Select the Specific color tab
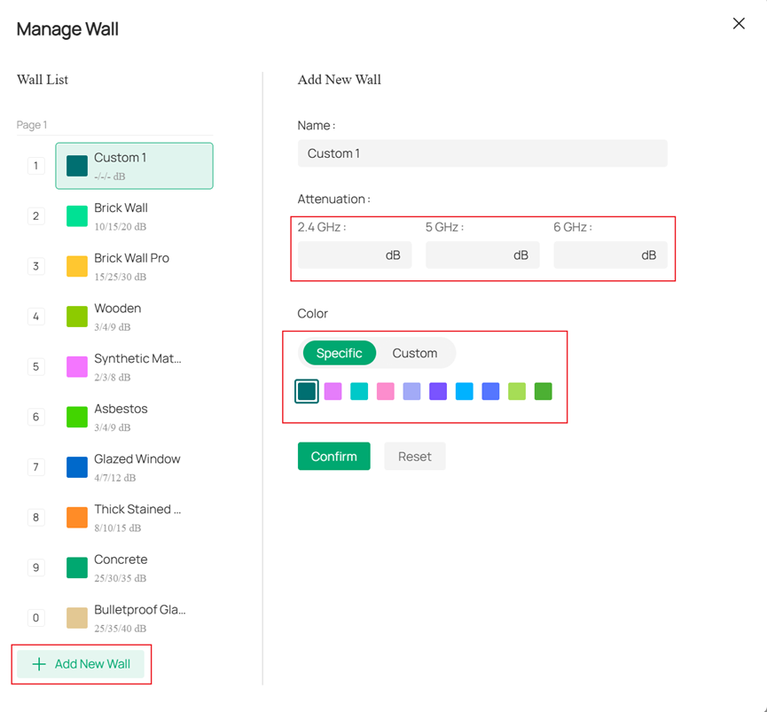 pyautogui.click(x=339, y=353)
